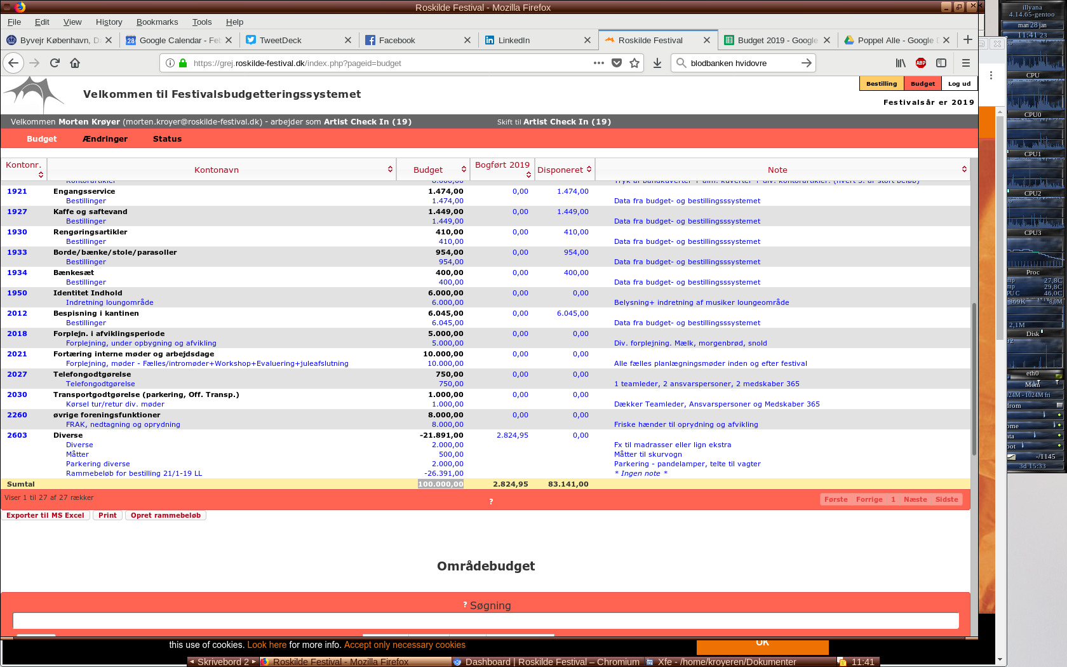1067x667 pixels.
Task: Open the Library bookmarks icon
Action: [x=901, y=63]
